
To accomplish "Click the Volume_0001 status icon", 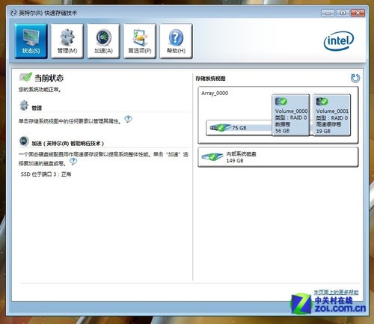I will (x=322, y=101).
